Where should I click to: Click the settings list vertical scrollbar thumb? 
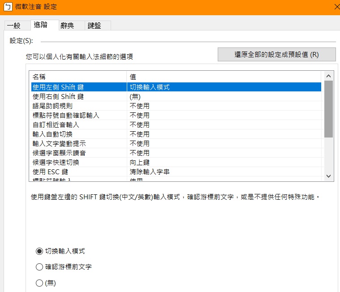[x=328, y=109]
